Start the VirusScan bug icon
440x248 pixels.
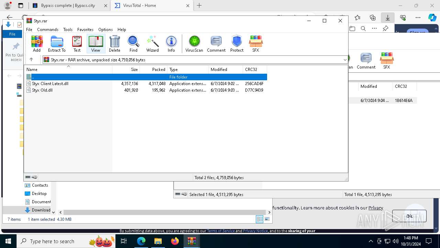coord(194,44)
